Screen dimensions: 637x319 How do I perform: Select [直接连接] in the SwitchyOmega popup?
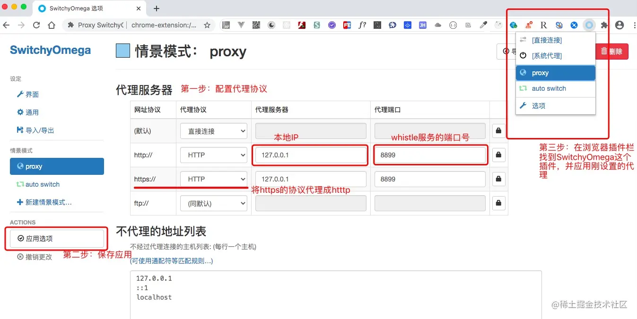[x=556, y=40]
